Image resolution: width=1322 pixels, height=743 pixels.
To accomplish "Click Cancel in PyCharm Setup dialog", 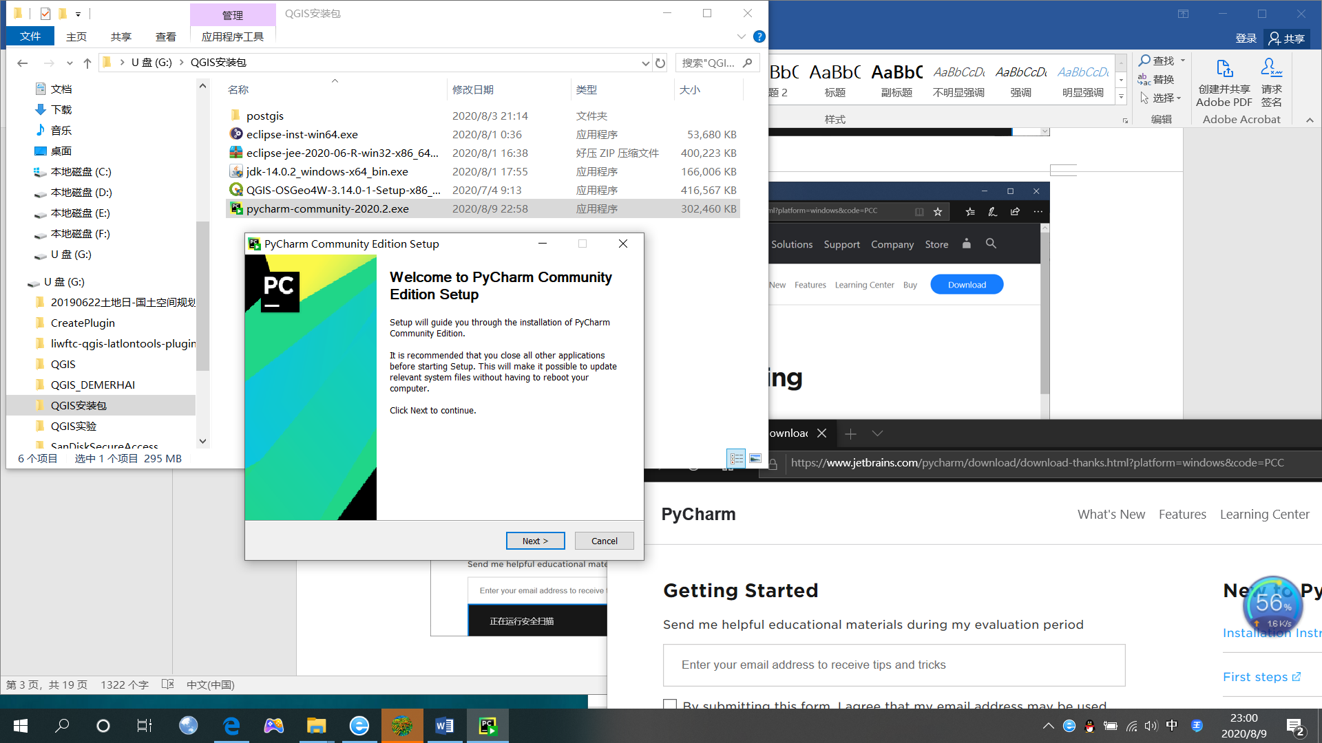I will 604,541.
